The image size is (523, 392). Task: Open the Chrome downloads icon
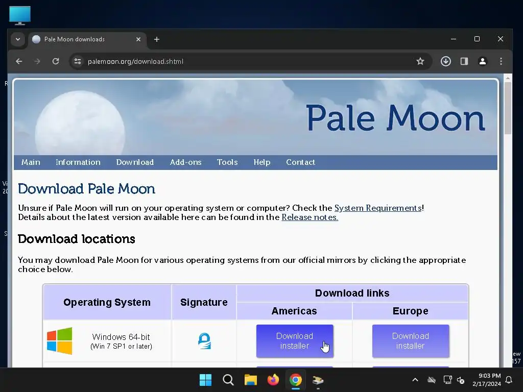tap(445, 61)
